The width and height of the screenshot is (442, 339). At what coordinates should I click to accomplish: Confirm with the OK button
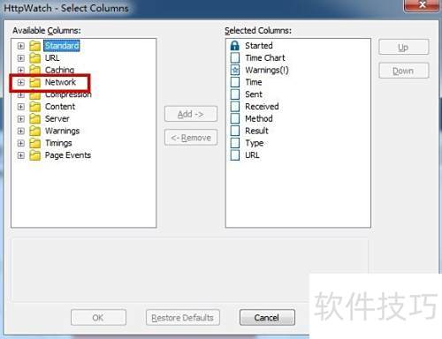pyautogui.click(x=98, y=318)
